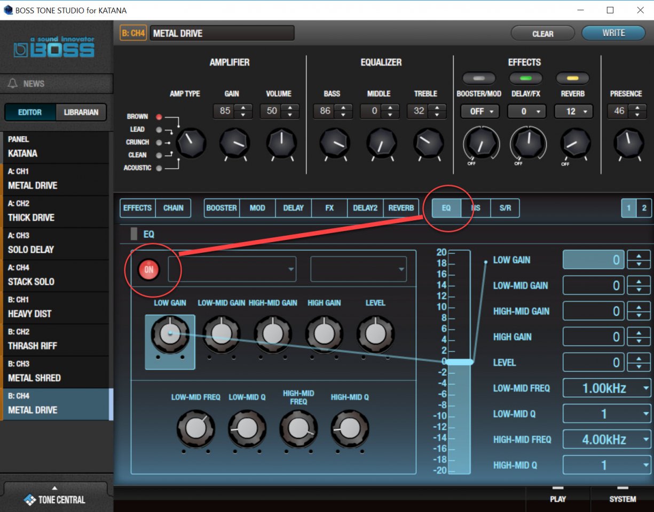Screen dimensions: 654x512
Task: Switch to the Booster tab
Action: tap(222, 208)
